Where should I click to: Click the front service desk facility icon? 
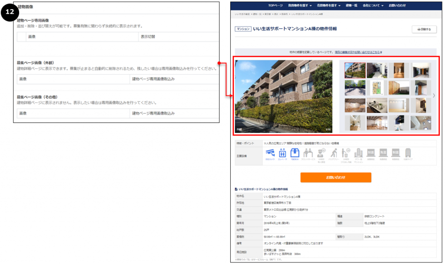tap(308, 153)
